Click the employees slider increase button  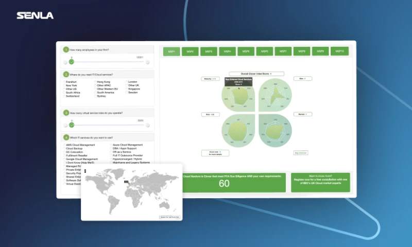coord(147,62)
